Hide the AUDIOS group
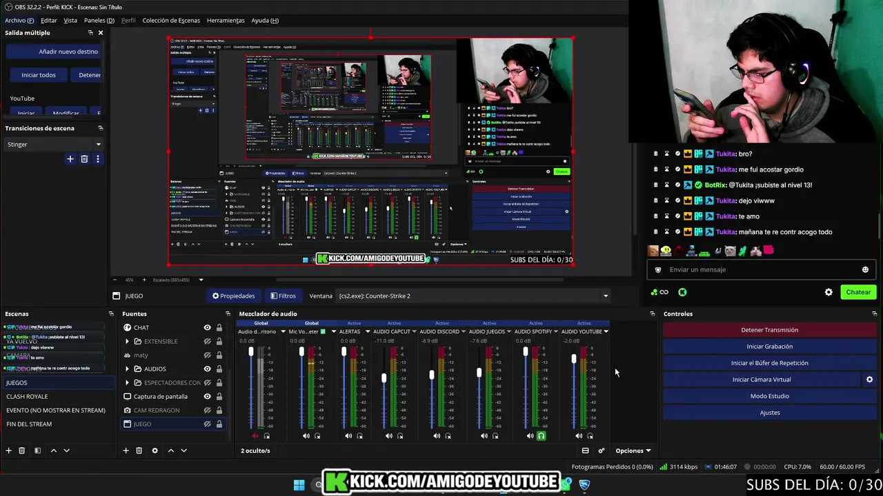Image resolution: width=883 pixels, height=496 pixels. click(207, 369)
